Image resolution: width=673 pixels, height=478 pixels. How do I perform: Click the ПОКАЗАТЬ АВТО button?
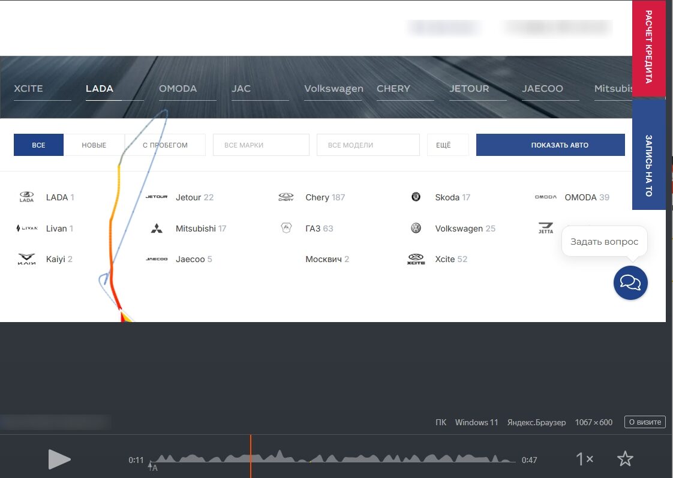pos(550,145)
